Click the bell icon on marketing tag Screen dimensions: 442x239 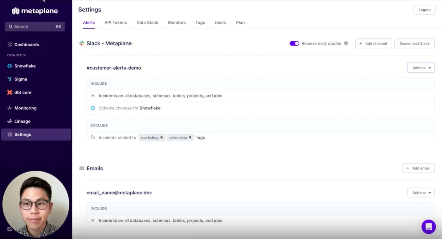pyautogui.click(x=161, y=137)
